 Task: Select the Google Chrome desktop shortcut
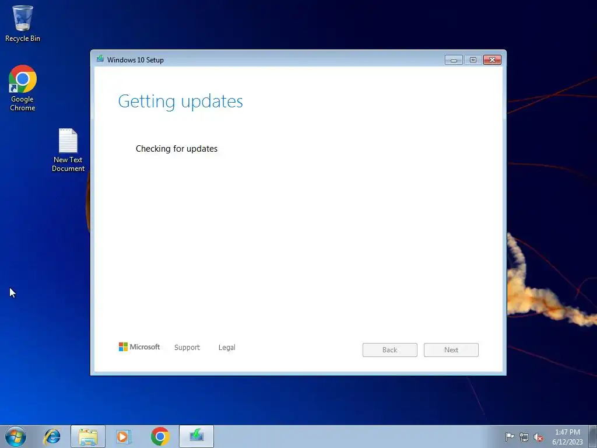(x=23, y=88)
